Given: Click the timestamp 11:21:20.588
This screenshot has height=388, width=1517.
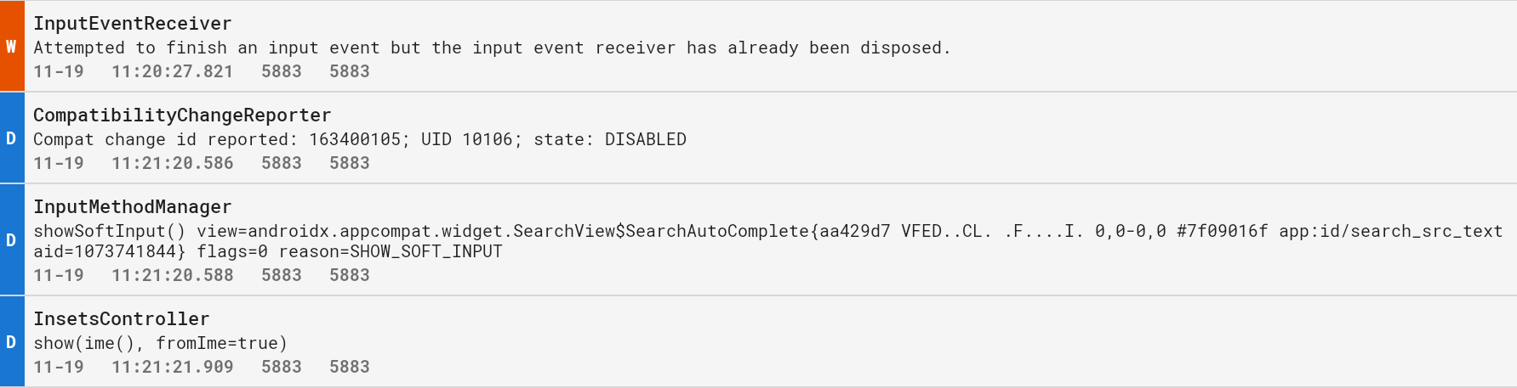Looking at the screenshot, I should 173,275.
